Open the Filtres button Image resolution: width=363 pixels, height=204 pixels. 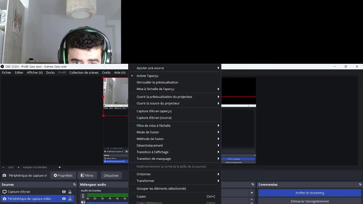[x=87, y=175]
